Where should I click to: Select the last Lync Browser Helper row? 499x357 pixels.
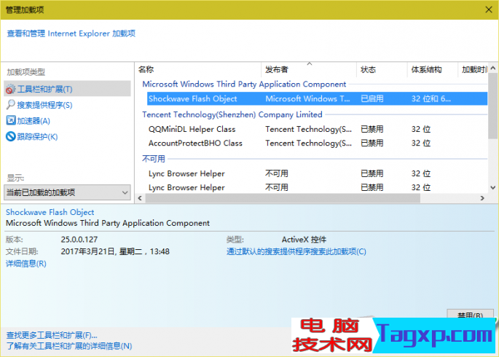coord(317,187)
